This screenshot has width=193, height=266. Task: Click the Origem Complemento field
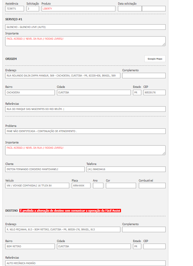pos(144,76)
